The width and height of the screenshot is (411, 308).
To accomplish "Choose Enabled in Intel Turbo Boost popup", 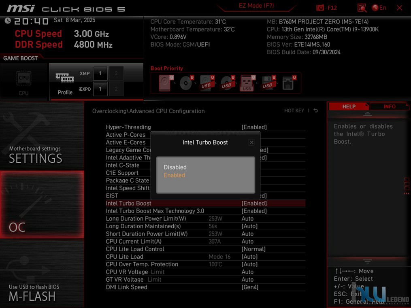I will click(174, 175).
